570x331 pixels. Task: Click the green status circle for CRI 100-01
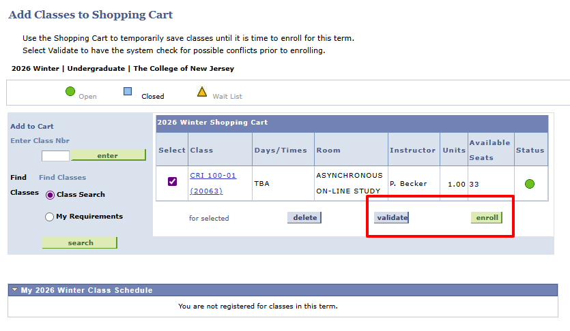click(530, 184)
